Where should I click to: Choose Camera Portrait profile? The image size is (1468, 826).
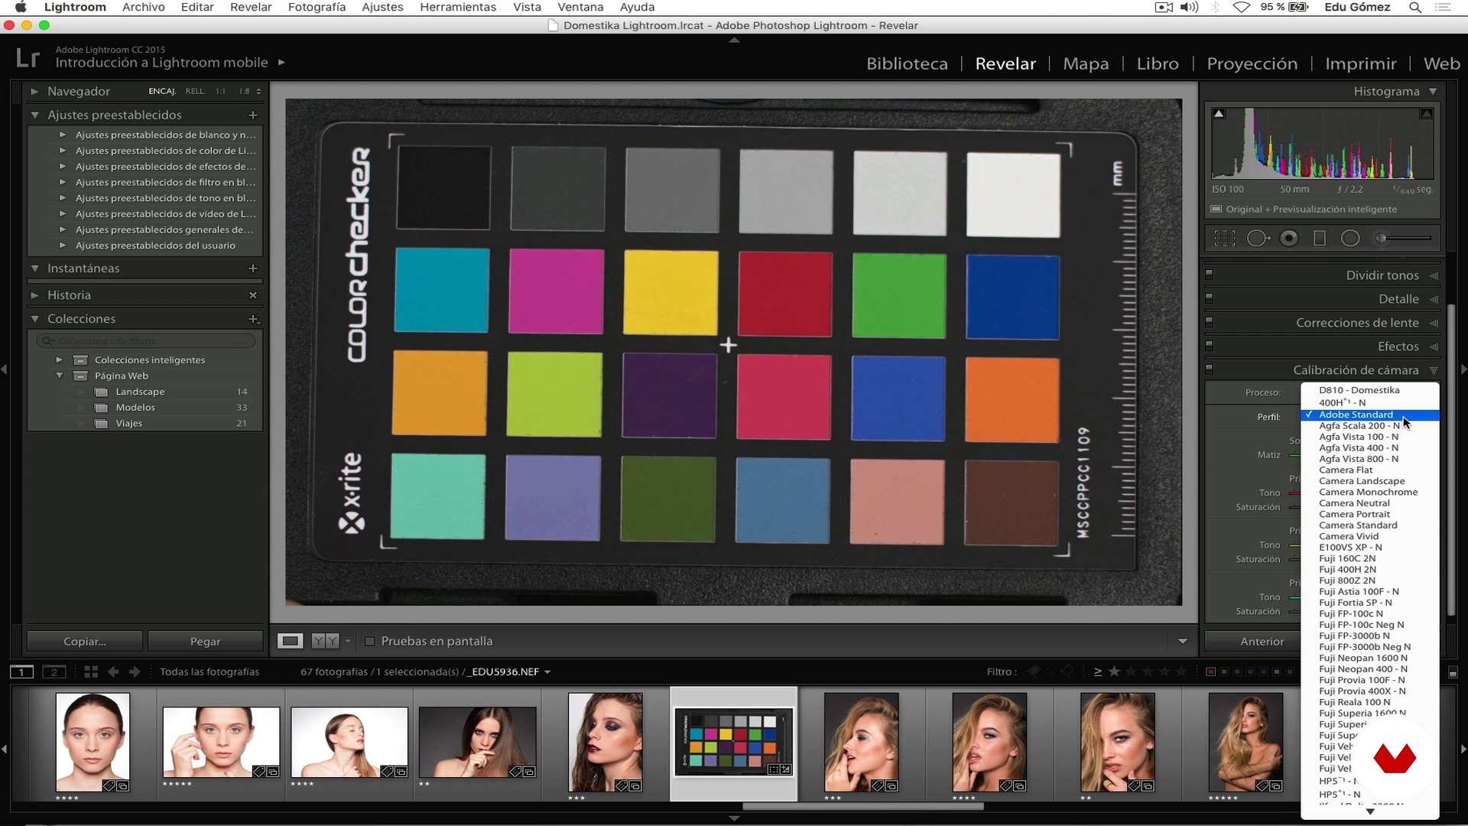(x=1354, y=514)
